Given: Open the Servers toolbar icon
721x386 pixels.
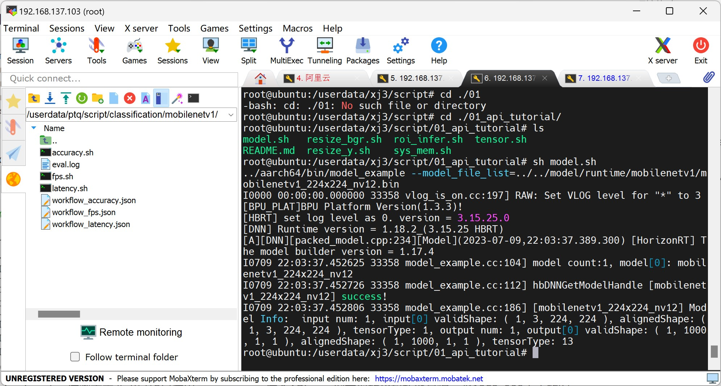Looking at the screenshot, I should click(58, 51).
